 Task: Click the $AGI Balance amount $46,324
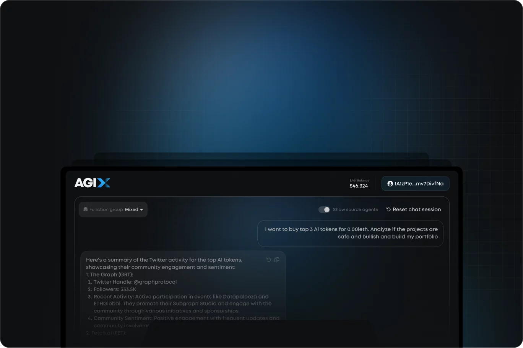click(x=359, y=186)
